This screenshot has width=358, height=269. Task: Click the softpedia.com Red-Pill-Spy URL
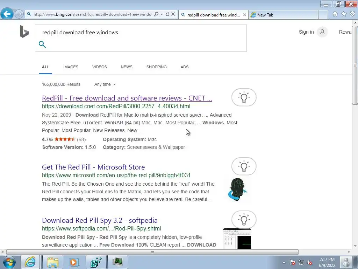point(101,229)
